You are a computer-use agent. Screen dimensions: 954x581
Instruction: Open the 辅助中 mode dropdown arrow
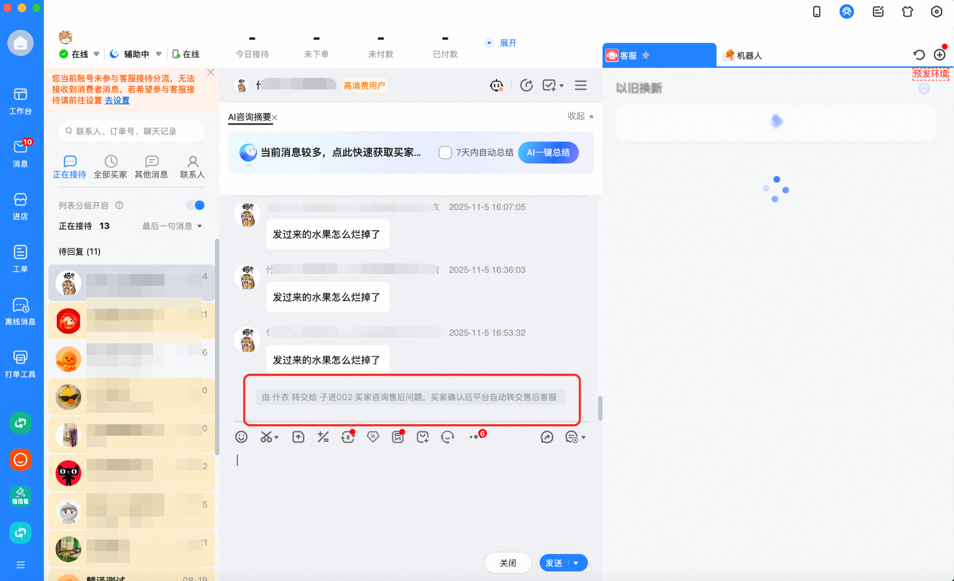pyautogui.click(x=158, y=54)
